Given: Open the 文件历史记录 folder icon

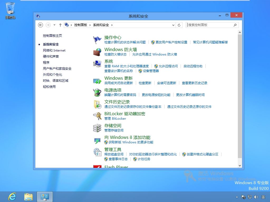Looking at the screenshot, I should click(97, 104).
